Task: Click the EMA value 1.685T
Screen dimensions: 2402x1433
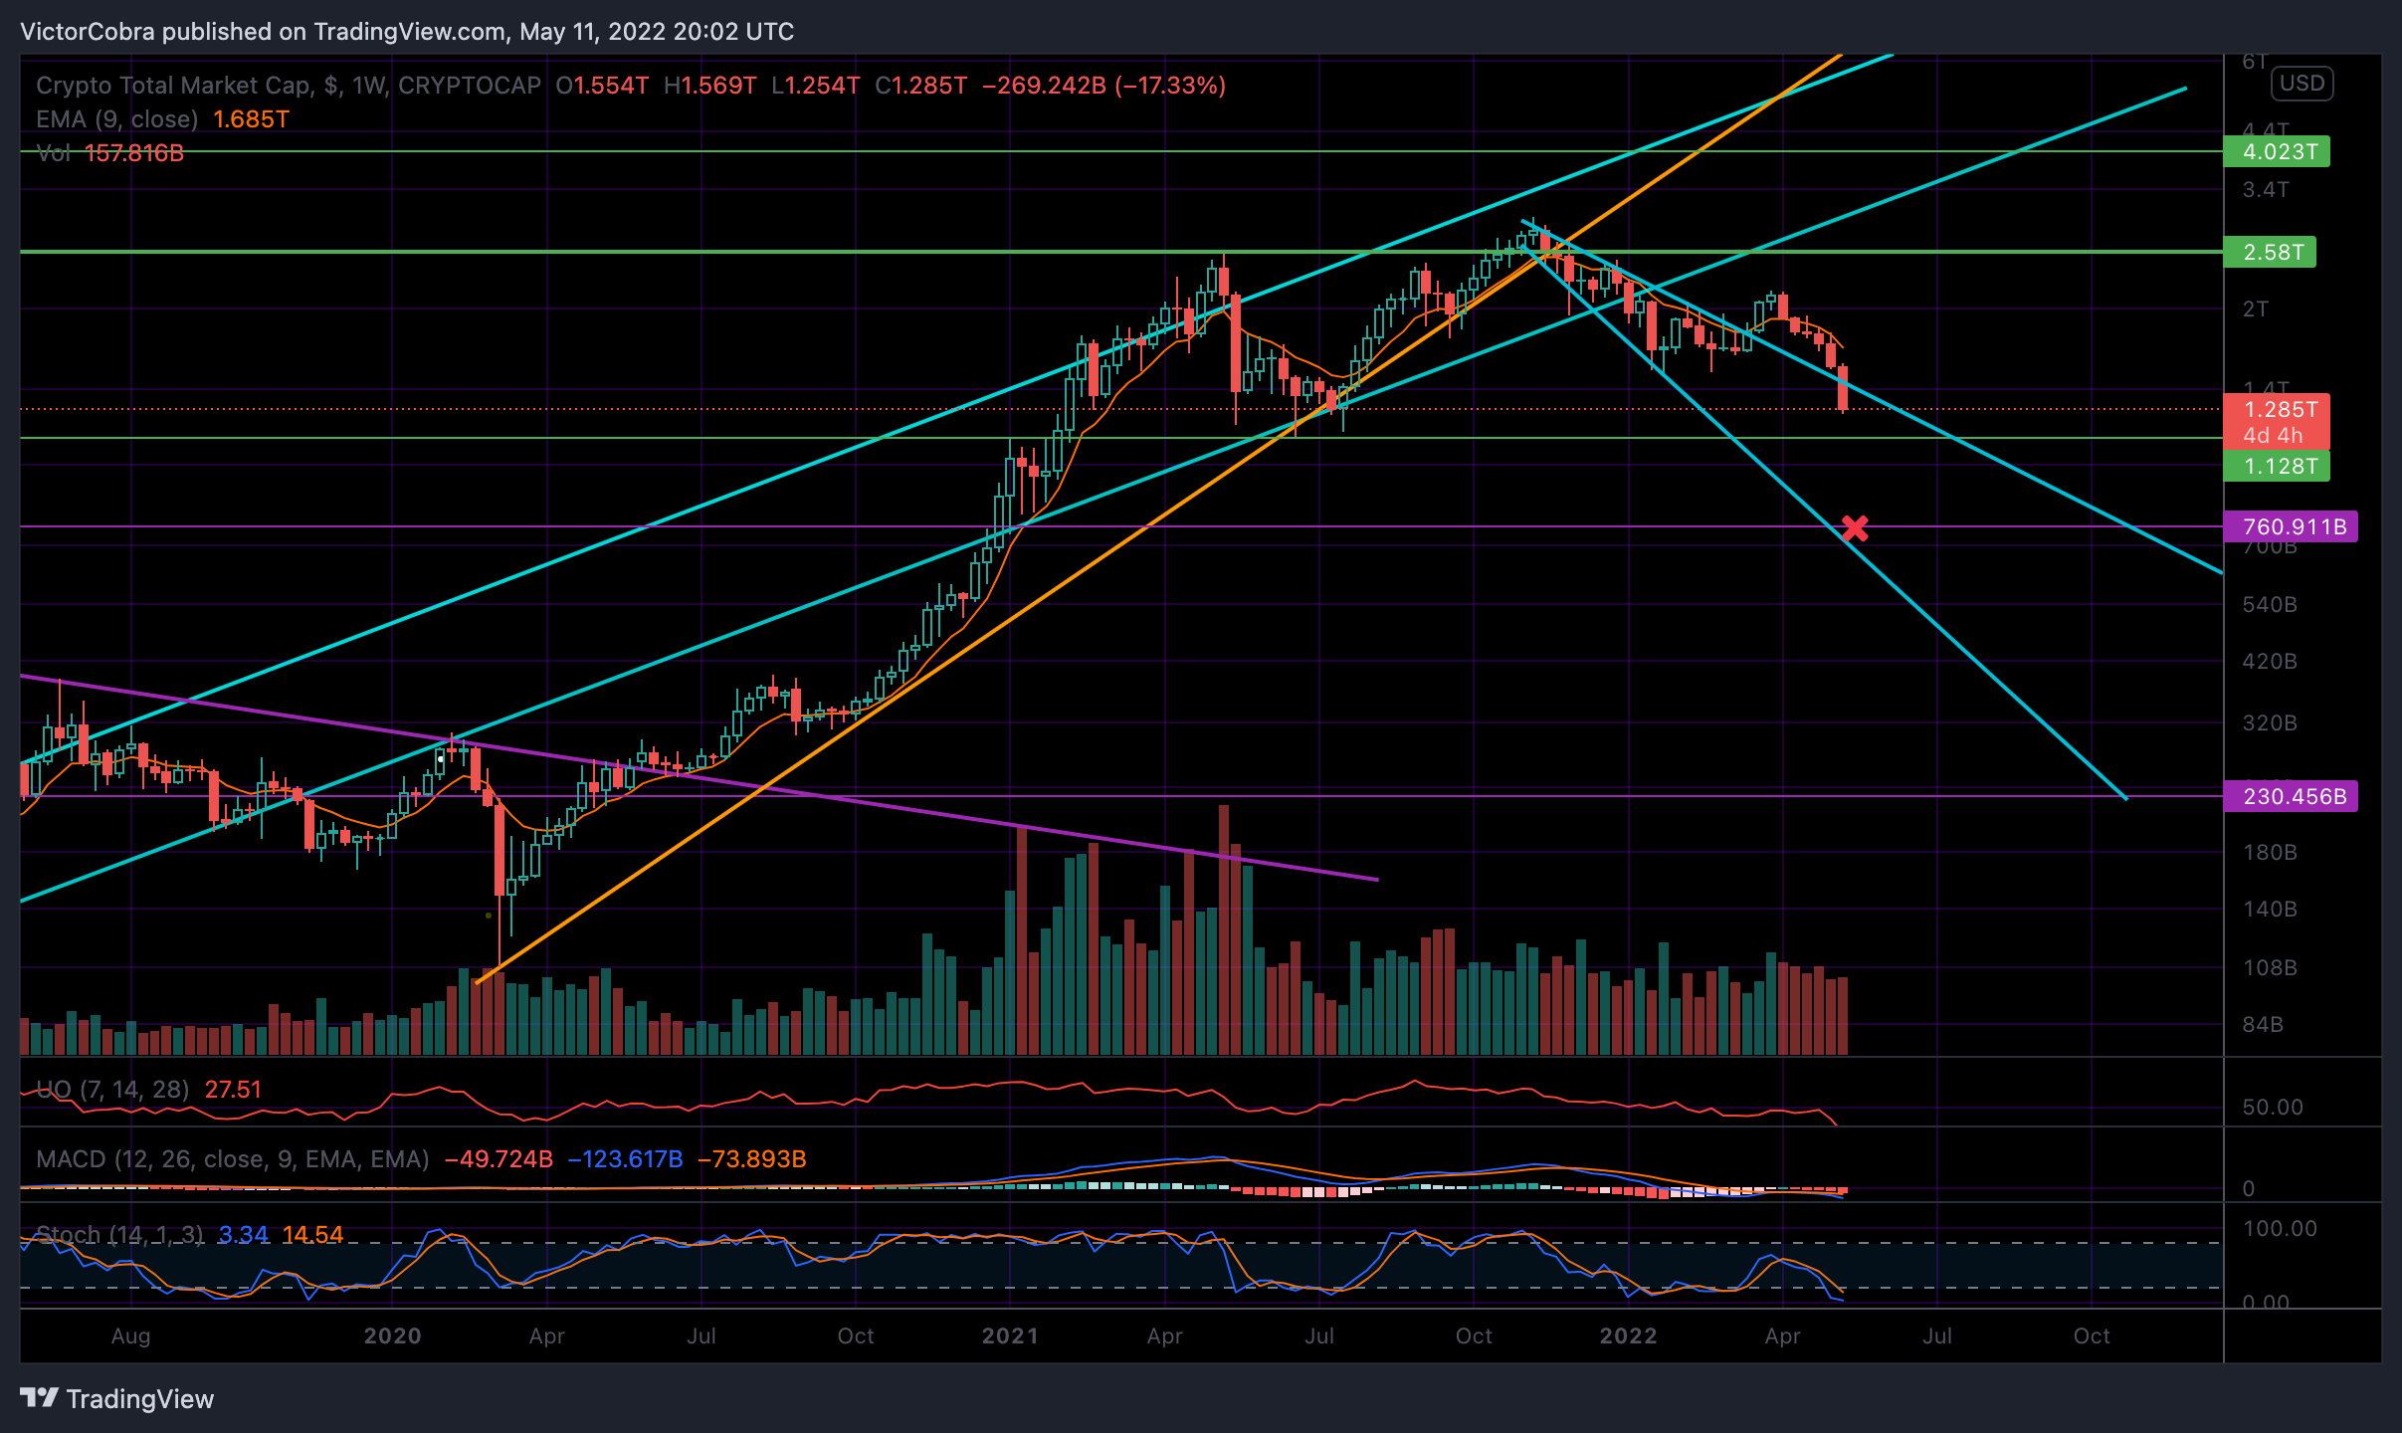Action: click(251, 119)
